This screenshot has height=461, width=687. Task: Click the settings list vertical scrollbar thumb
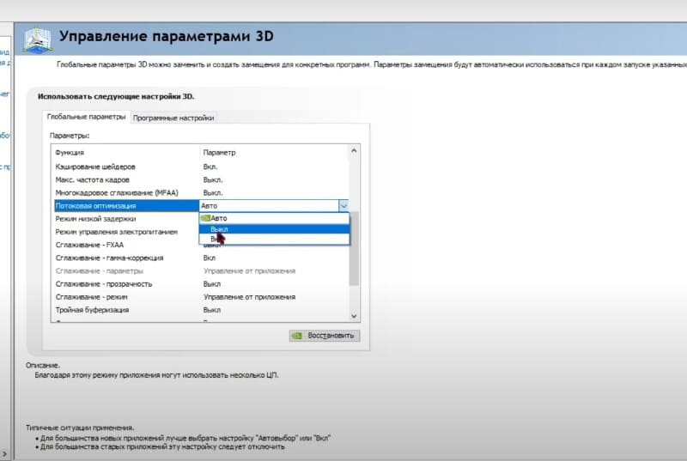353,249
